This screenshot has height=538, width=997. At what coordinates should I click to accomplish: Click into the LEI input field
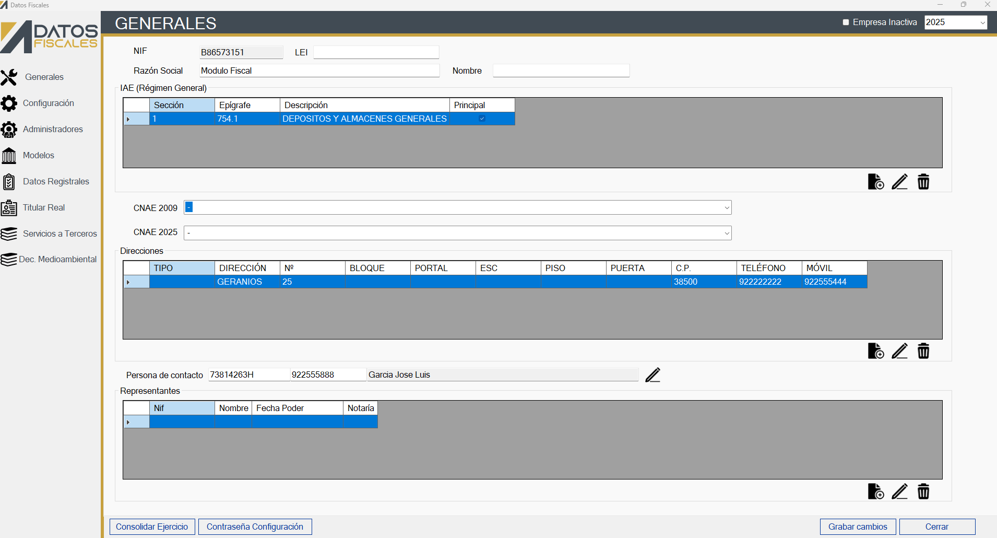click(376, 52)
